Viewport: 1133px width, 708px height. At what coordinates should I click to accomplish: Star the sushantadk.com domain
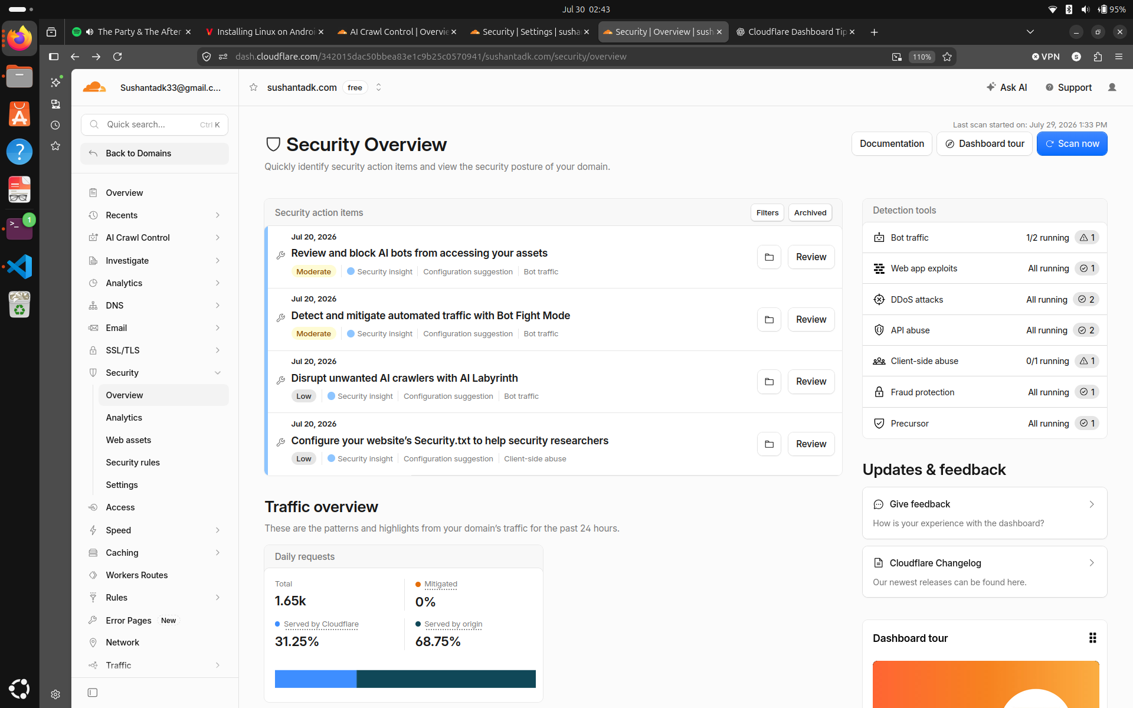coord(254,87)
